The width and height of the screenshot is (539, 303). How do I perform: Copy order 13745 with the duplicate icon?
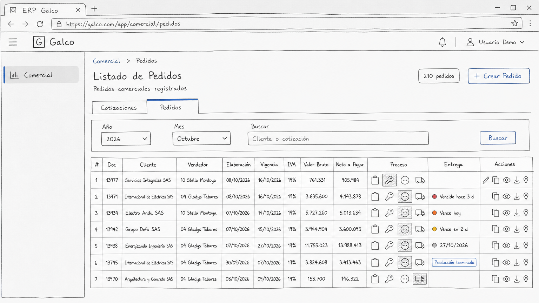click(x=495, y=262)
